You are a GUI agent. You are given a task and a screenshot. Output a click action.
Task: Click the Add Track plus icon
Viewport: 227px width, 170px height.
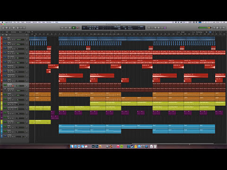(x=3, y=35)
